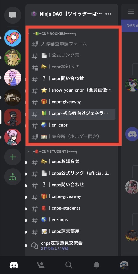This screenshot has height=274, width=138.
Task: Open the notifications bell tab
Action: coord(97,265)
